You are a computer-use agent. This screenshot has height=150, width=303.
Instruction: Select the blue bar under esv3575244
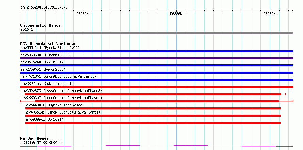[157, 65]
